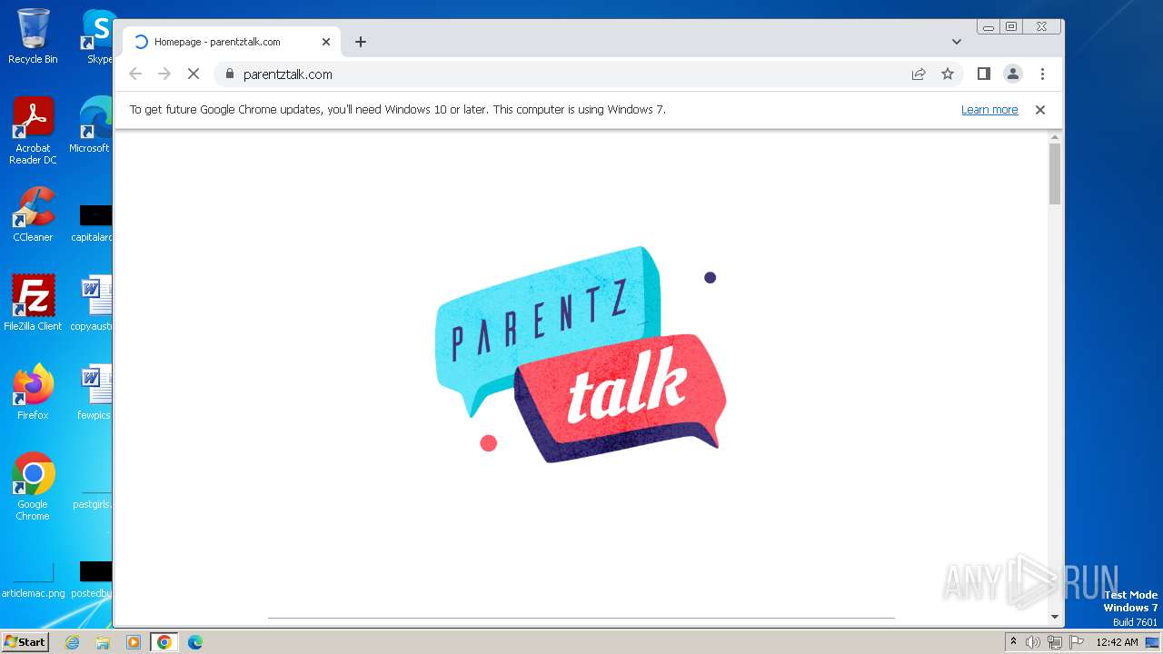Go back to previous page

(x=135, y=74)
